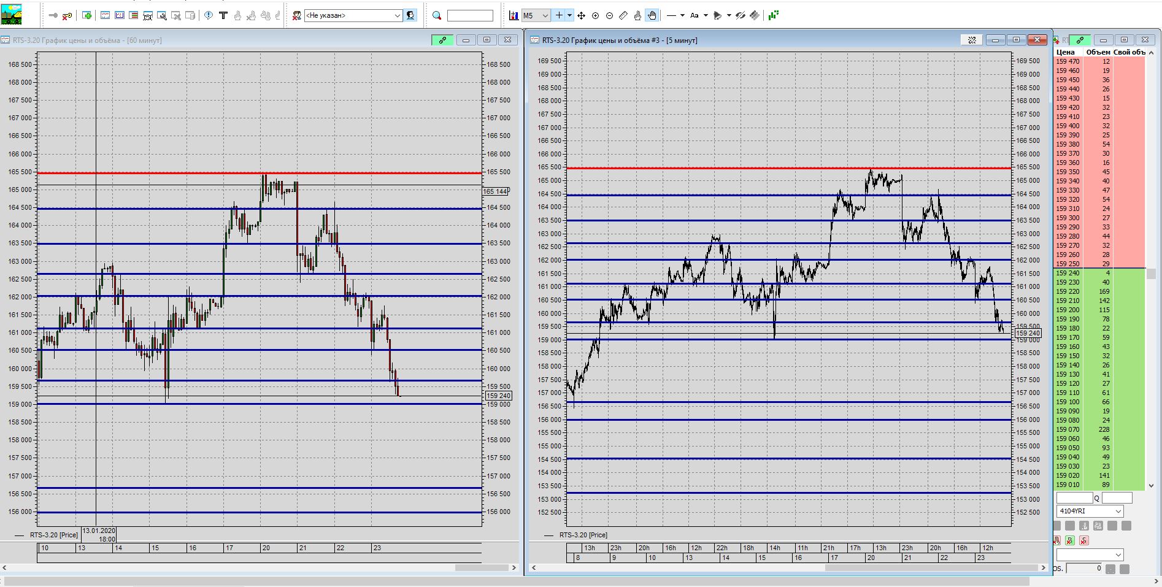
Task: Click the quantity field right of Q
Action: tap(1117, 498)
